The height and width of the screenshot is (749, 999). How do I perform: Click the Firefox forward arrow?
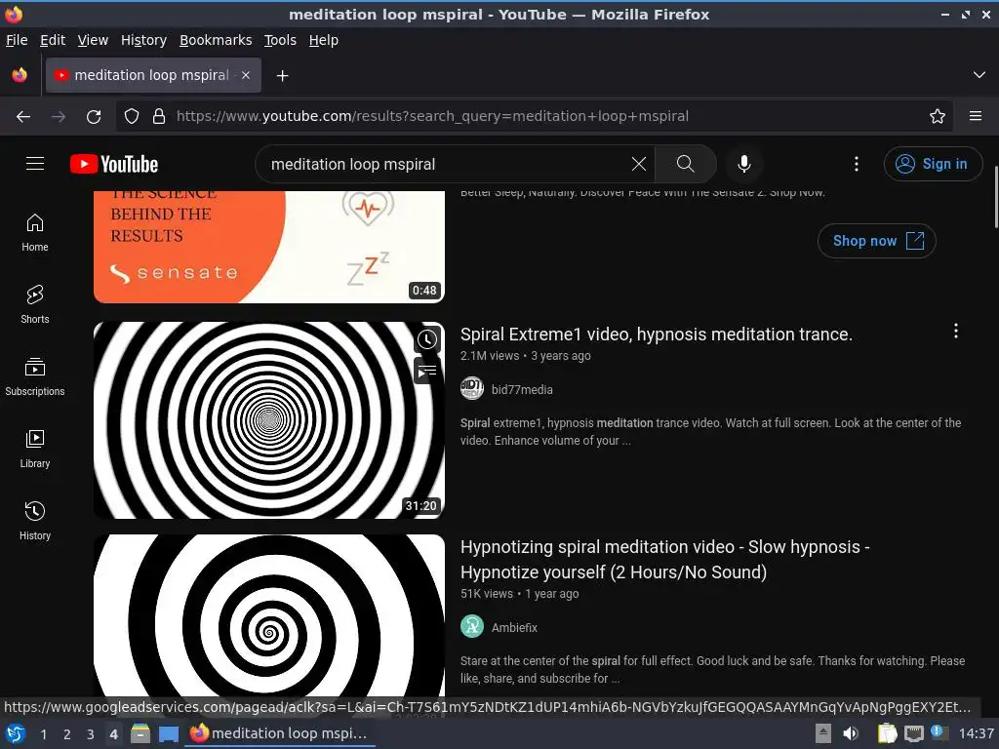(58, 116)
